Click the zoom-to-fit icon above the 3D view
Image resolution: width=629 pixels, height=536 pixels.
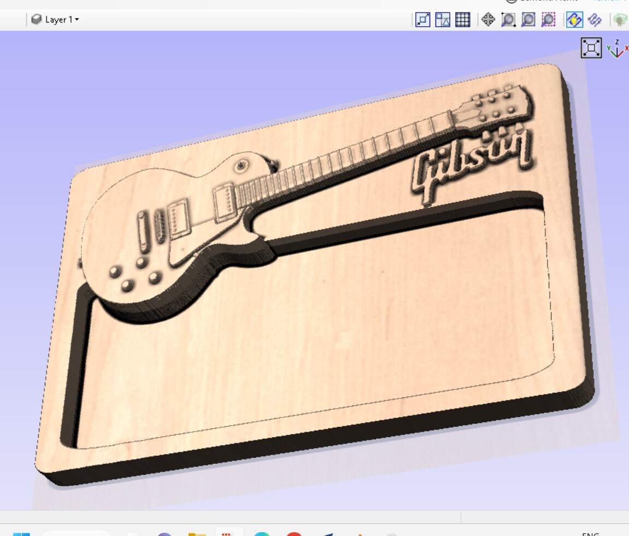(592, 48)
